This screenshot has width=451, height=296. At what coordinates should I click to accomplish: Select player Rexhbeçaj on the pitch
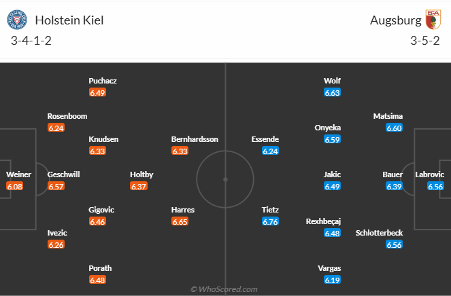(x=324, y=221)
